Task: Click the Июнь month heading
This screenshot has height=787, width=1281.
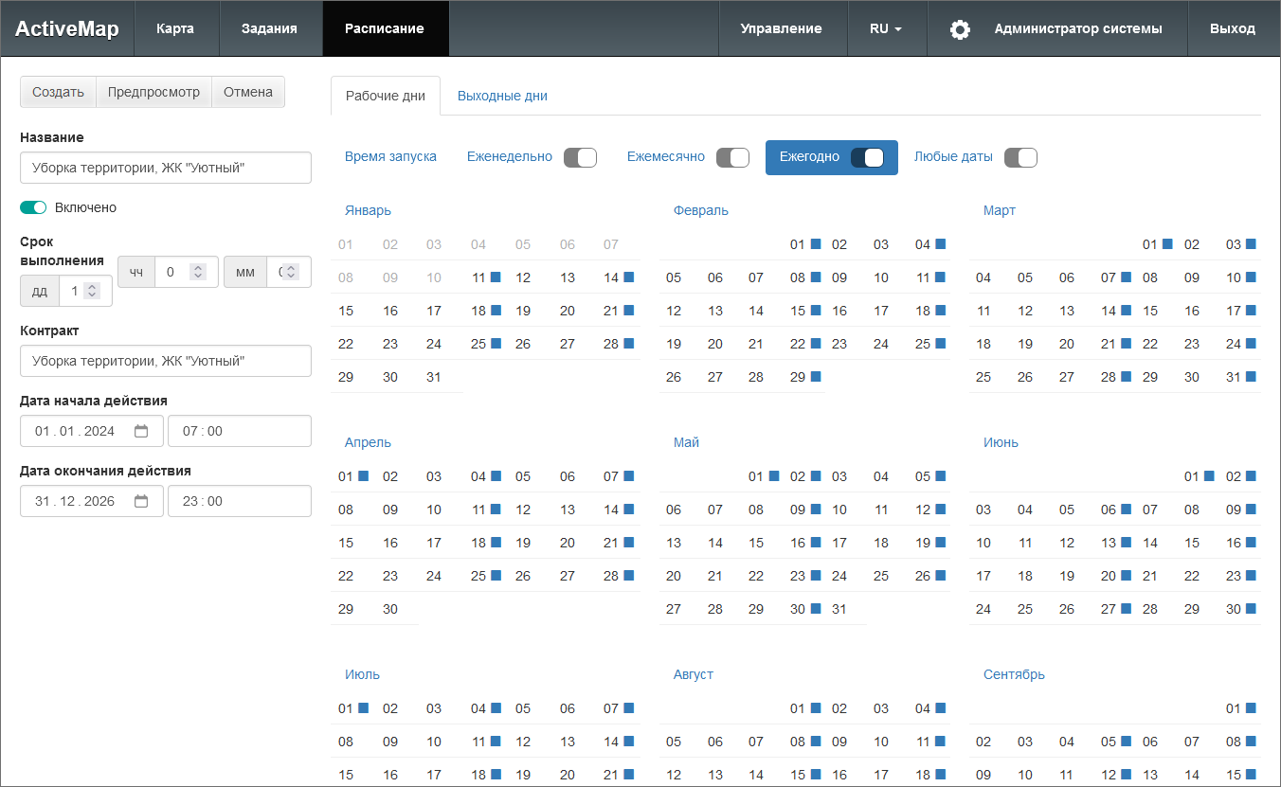Action: (x=1001, y=442)
